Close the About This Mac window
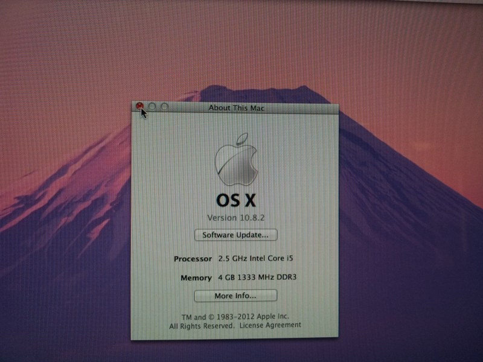This screenshot has height=362, width=483. click(139, 106)
